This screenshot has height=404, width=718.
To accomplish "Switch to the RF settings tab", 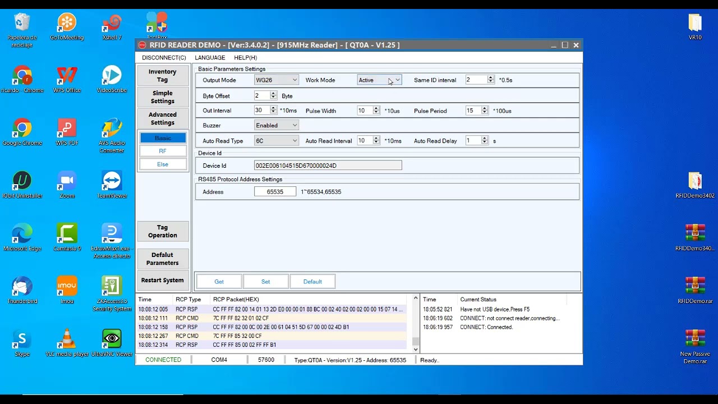I will pyautogui.click(x=163, y=151).
